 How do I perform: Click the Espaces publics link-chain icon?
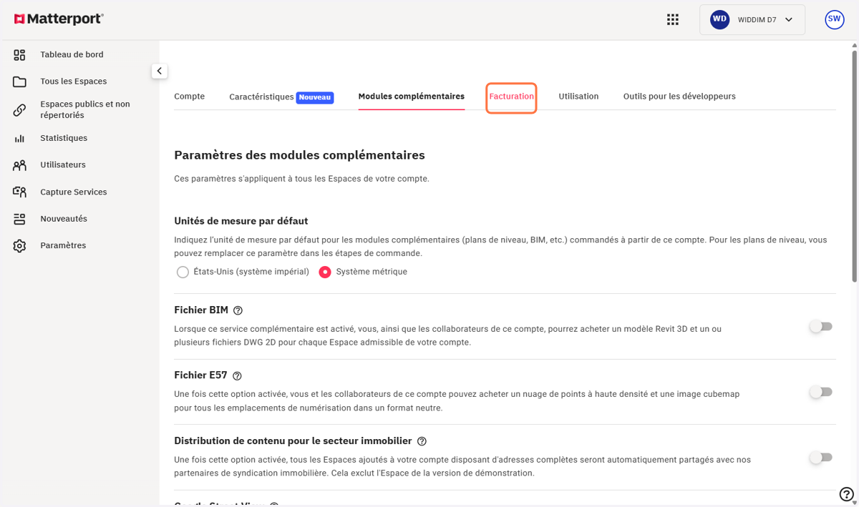19,110
